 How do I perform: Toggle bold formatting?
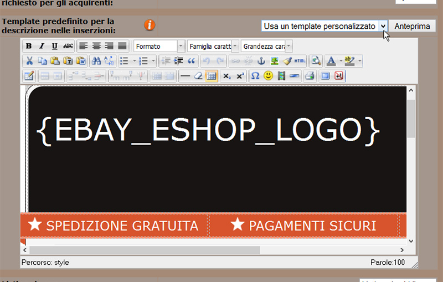pyautogui.click(x=29, y=46)
